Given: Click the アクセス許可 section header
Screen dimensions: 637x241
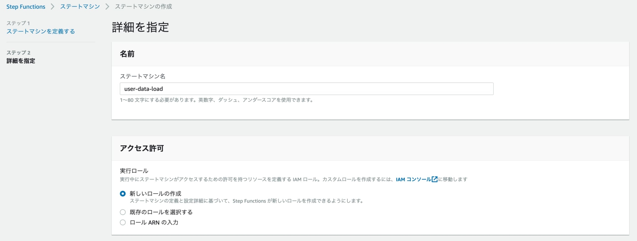Looking at the screenshot, I should tap(142, 148).
